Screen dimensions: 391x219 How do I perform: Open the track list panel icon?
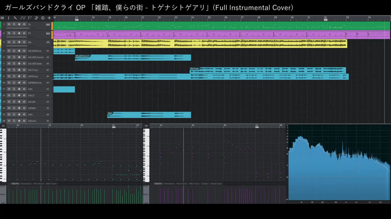(x=2, y=18)
